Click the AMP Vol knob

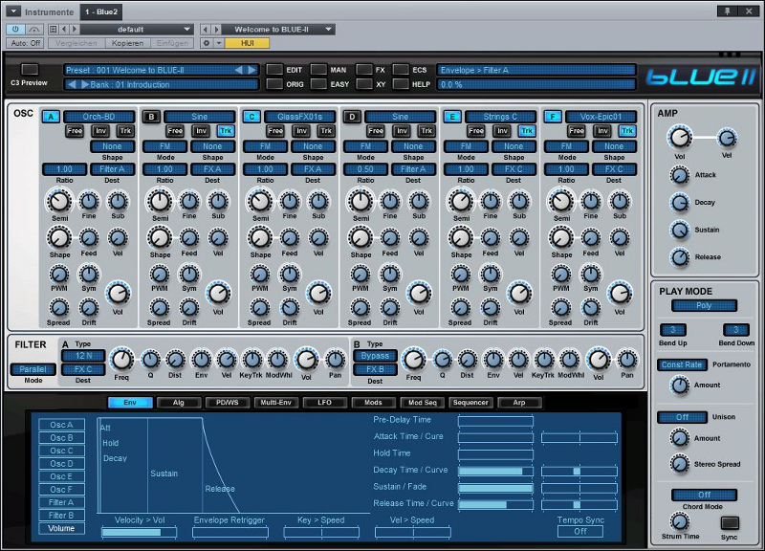click(680, 138)
